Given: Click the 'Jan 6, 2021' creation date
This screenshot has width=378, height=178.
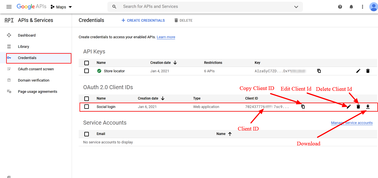Looking at the screenshot, I should pyautogui.click(x=147, y=107).
